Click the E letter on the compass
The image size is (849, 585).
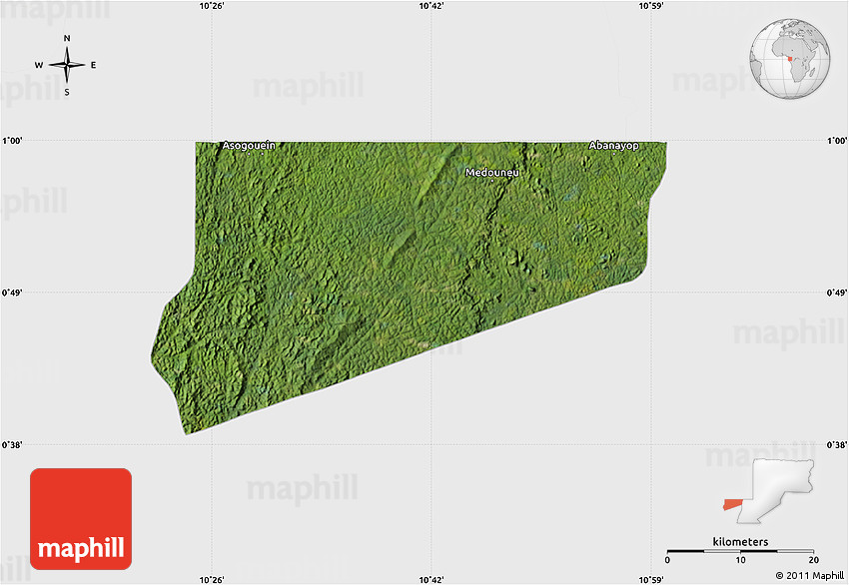pyautogui.click(x=94, y=66)
